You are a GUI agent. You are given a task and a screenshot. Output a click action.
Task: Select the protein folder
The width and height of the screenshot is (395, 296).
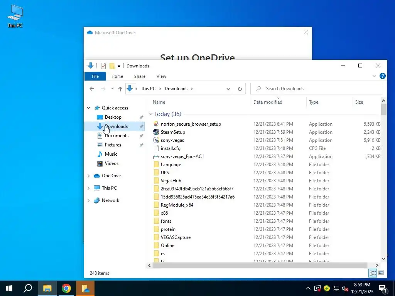168,229
